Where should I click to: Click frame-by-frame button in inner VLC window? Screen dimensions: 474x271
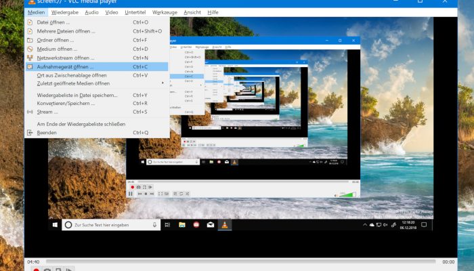click(150, 187)
